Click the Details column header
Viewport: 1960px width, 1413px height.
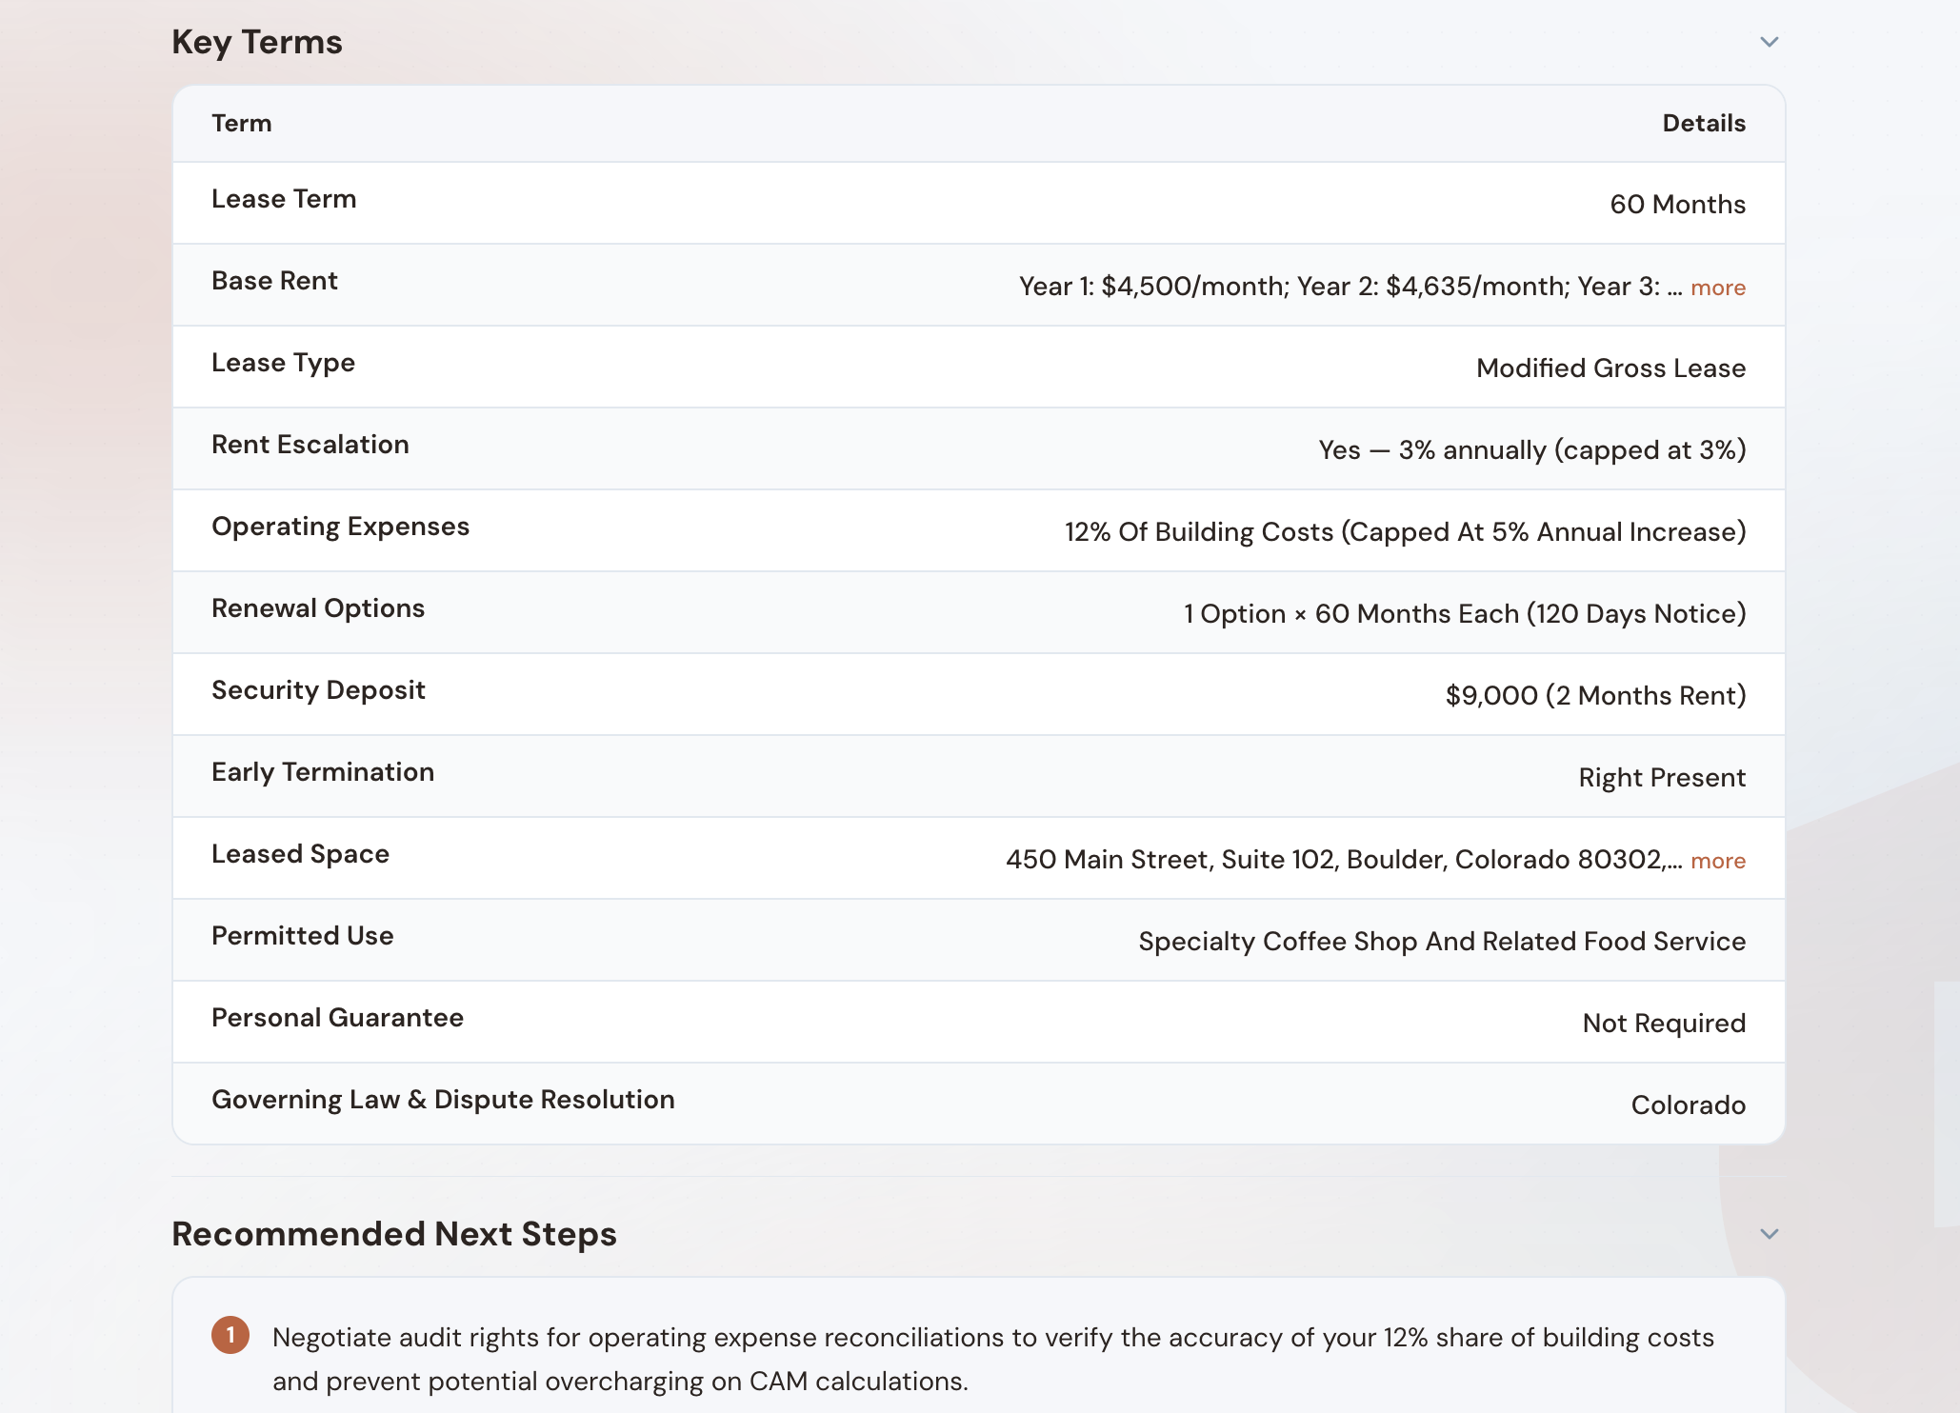[1703, 124]
